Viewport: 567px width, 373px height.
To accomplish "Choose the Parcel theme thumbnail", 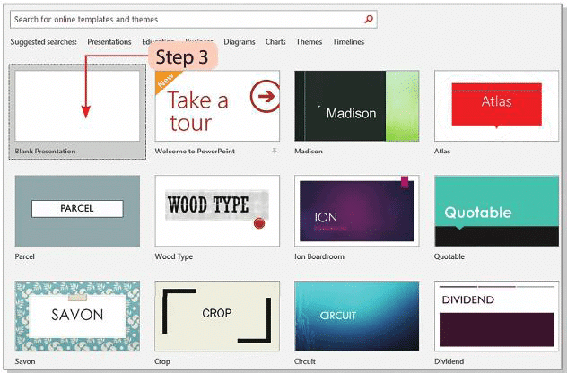I will pos(77,211).
